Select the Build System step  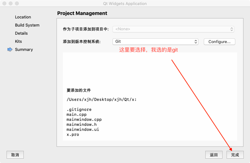point(27,25)
